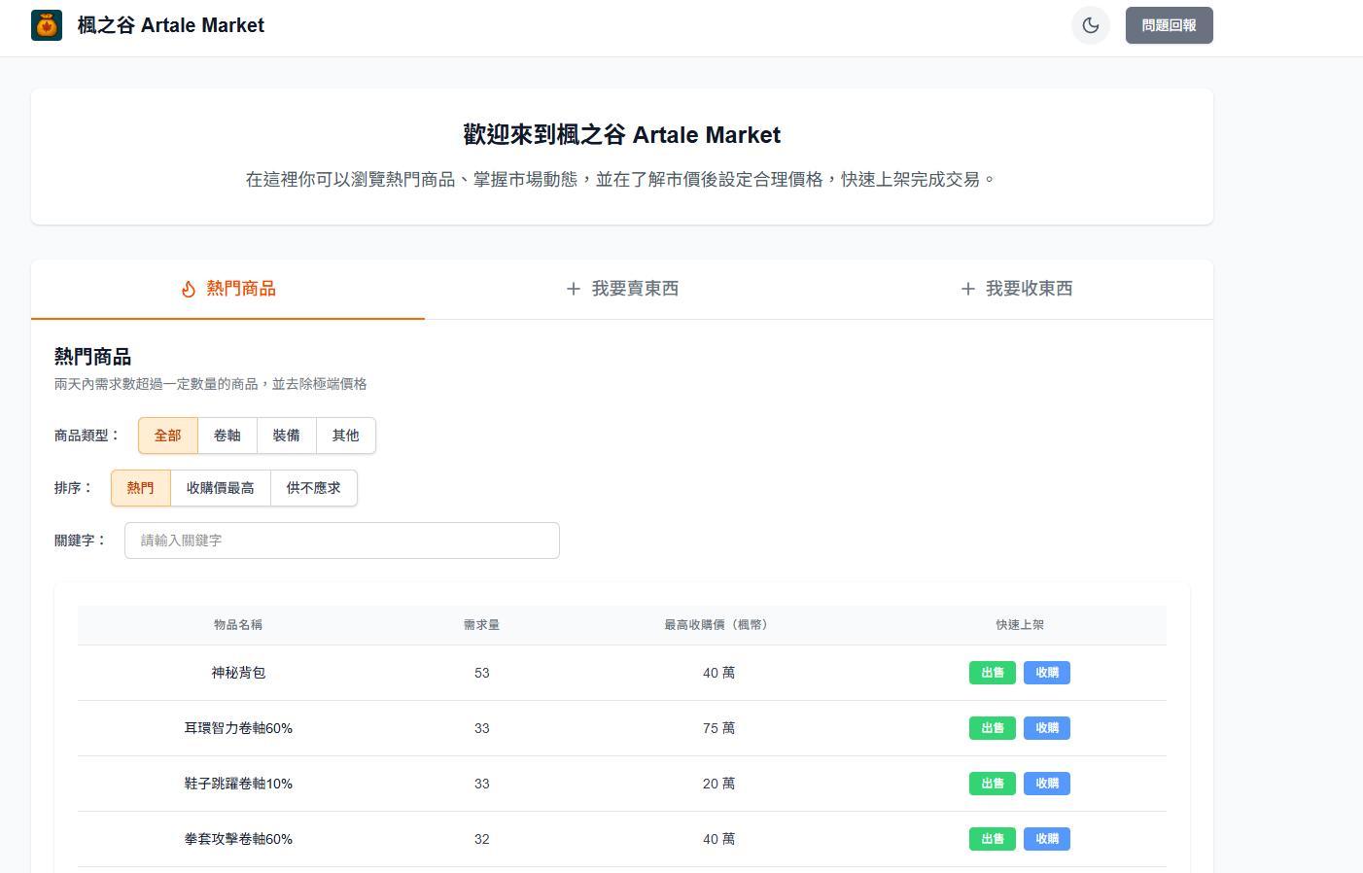Switch to the 熱門商品 tab
1363x873 pixels.
click(x=228, y=289)
